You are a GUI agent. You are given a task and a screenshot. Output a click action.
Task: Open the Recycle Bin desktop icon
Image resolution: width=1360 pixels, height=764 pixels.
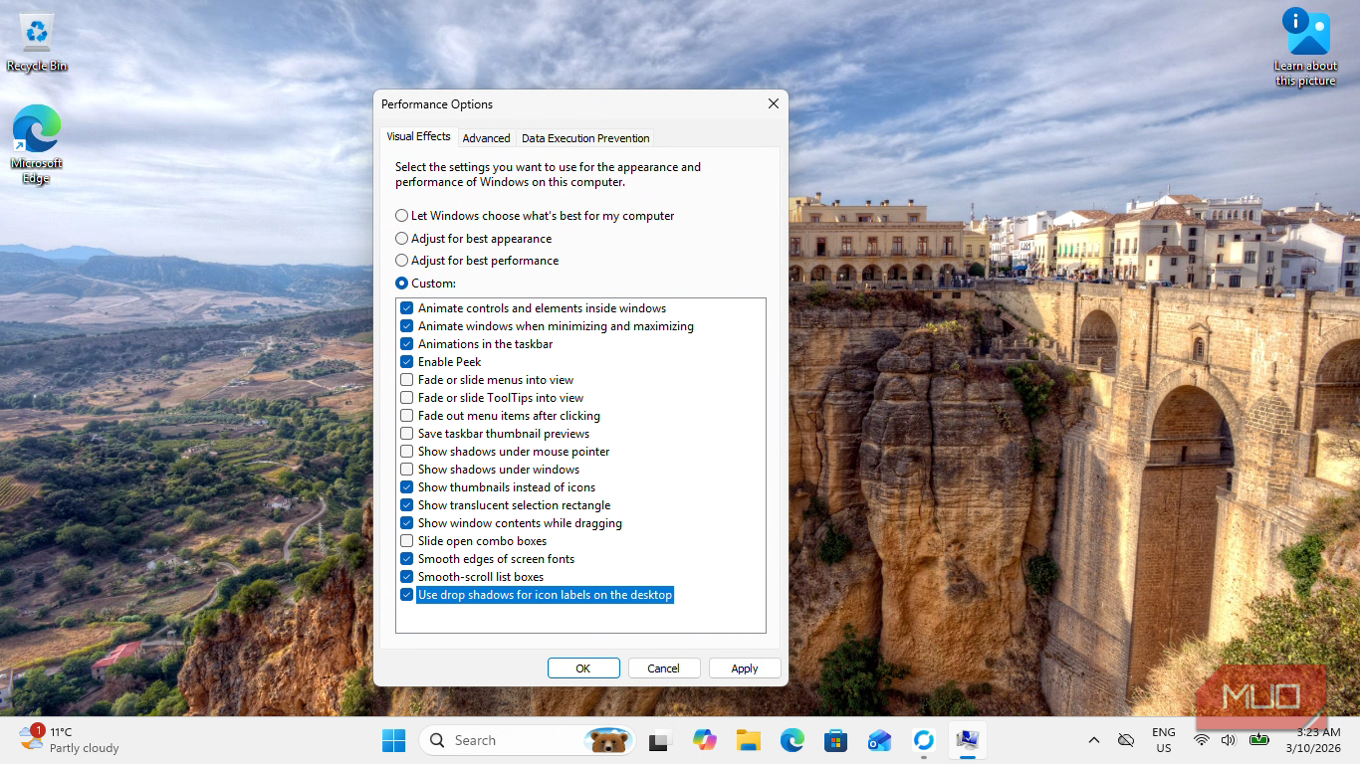(x=37, y=42)
